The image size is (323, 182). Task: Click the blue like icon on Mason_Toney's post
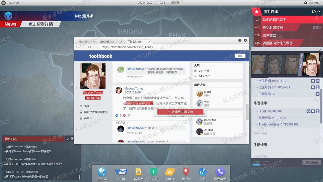(x=117, y=116)
